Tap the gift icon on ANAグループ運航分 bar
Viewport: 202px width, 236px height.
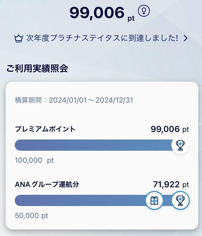tap(154, 200)
